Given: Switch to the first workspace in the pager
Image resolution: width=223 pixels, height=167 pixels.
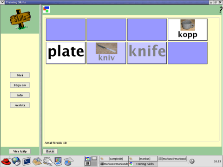Looking at the screenshot, I should click(87, 159).
